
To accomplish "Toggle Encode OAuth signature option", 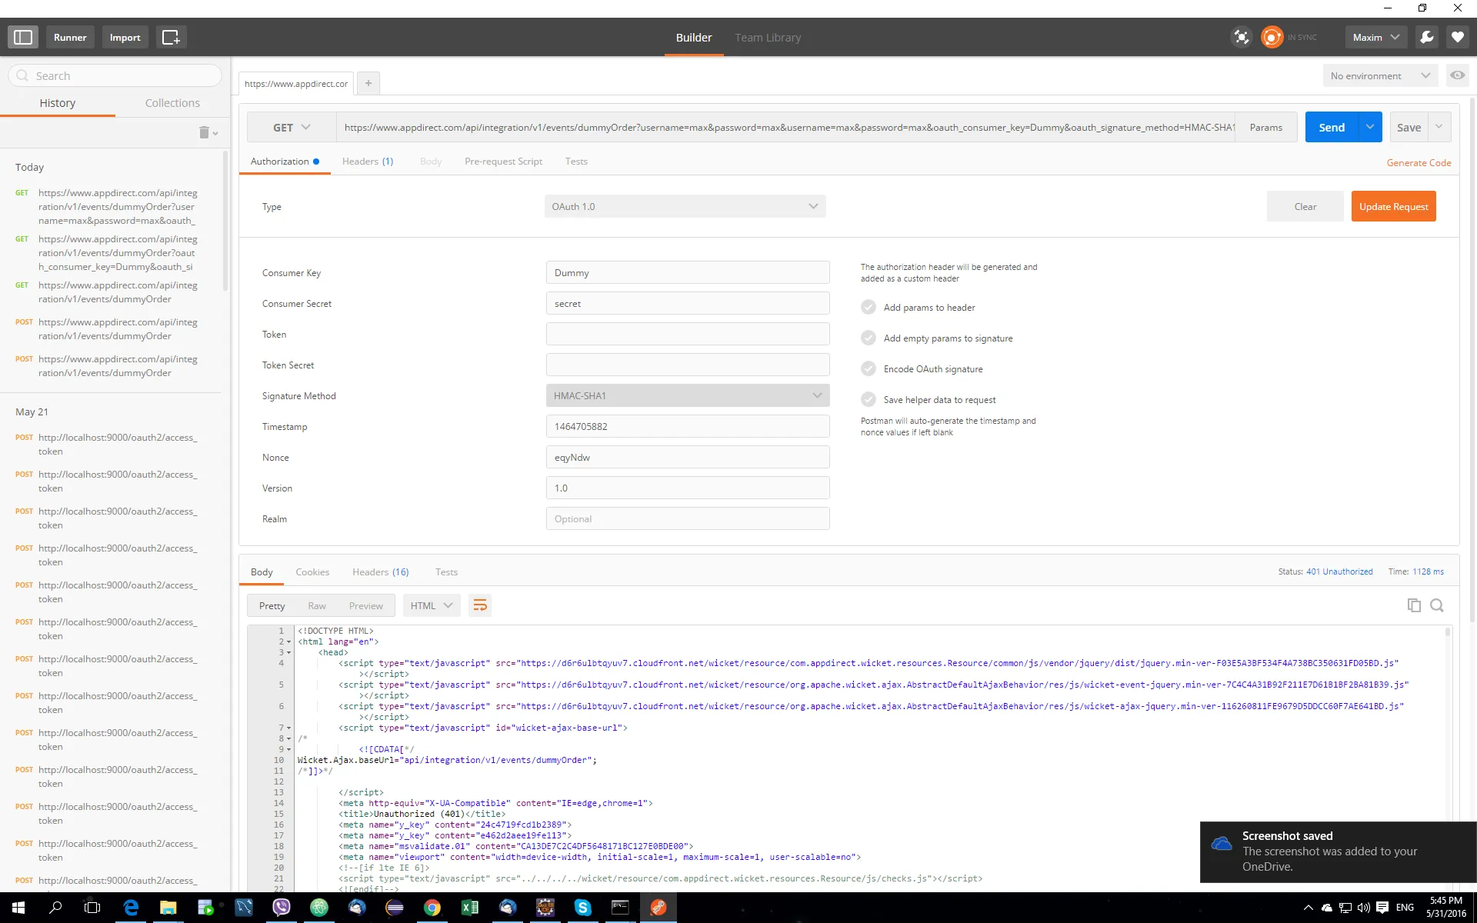I will (869, 368).
